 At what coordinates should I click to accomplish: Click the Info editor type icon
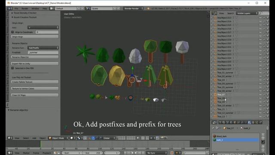pos(9,9)
